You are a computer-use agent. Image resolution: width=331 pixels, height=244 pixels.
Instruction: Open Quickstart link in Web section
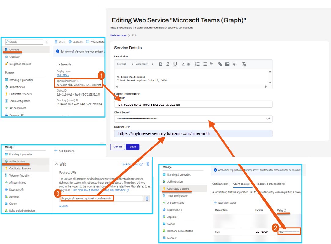click(126, 164)
